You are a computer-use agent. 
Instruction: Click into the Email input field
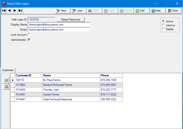59,29
